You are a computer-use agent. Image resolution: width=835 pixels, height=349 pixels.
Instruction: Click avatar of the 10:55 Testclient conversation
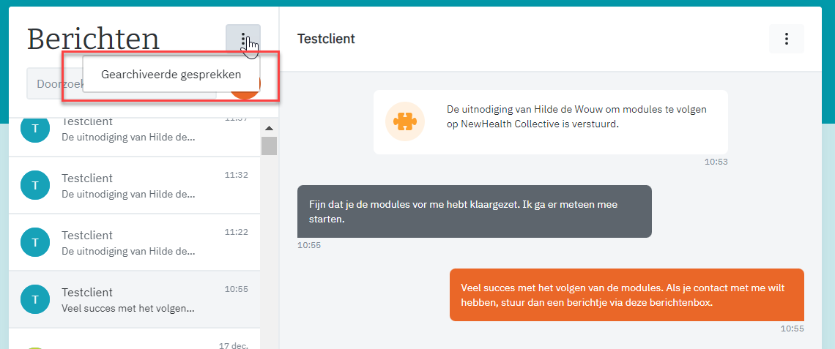[35, 299]
